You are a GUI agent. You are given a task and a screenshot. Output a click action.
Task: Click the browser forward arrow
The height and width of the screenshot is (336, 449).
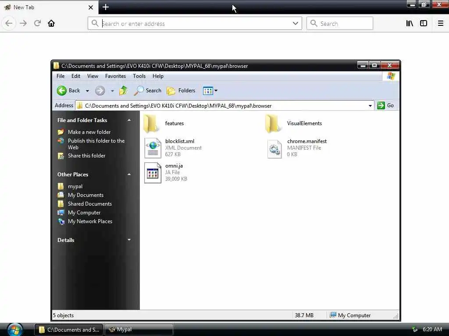(23, 24)
